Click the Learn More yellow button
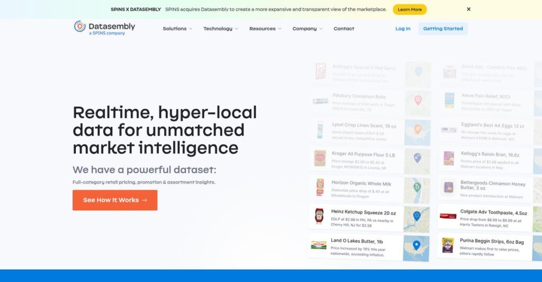This screenshot has width=542, height=282. (410, 10)
